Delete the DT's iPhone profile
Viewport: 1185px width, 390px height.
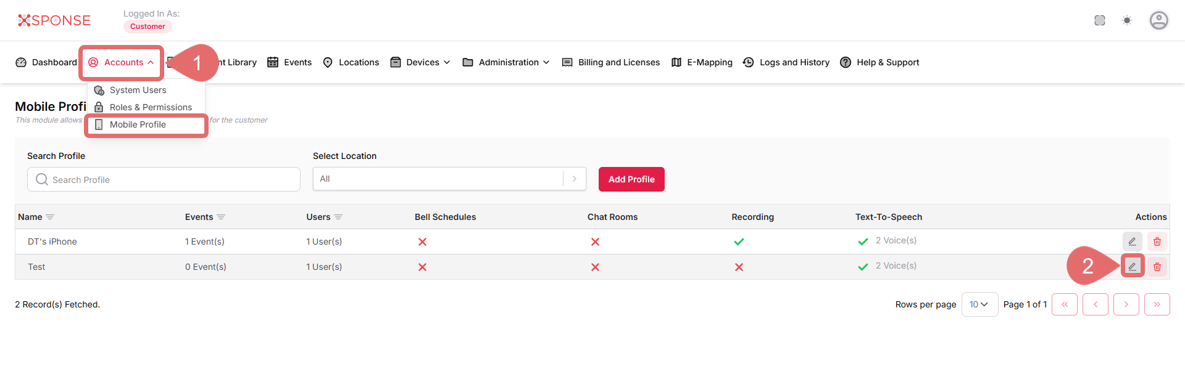click(1157, 242)
